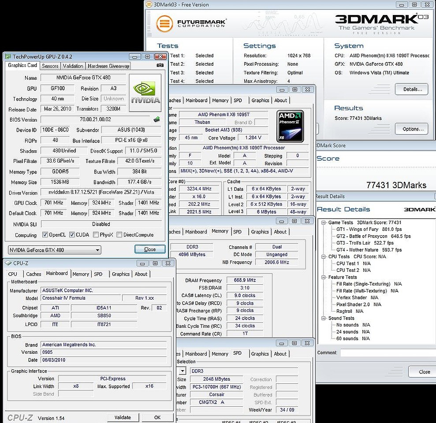
Task: Open the SPD slot selection dropdown
Action: click(x=182, y=371)
